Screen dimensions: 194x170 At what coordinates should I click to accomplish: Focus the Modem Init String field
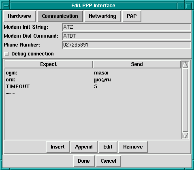(x=126, y=27)
